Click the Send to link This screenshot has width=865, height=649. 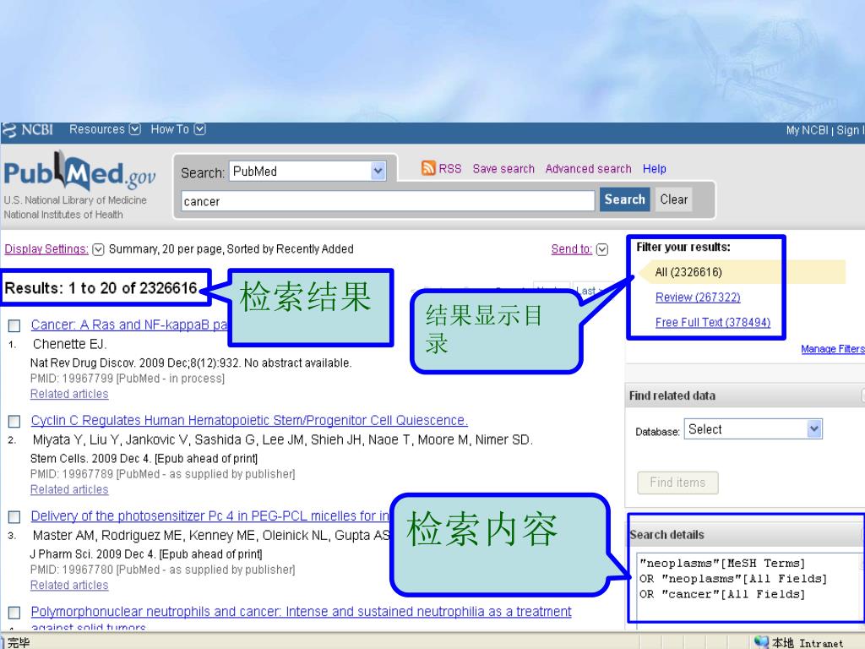pyautogui.click(x=572, y=249)
